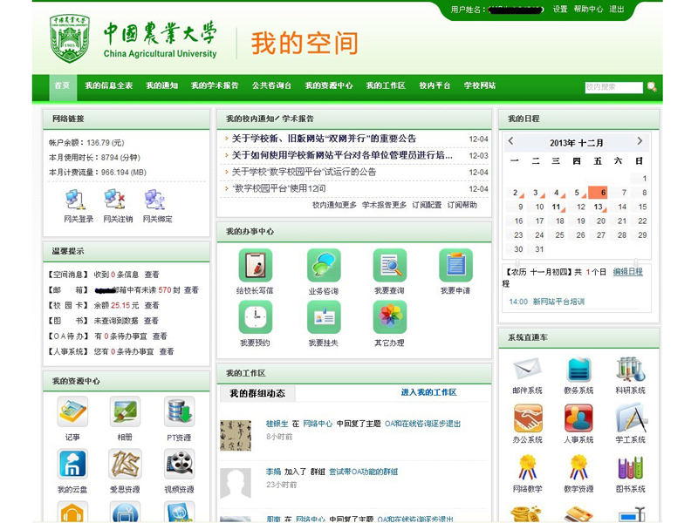Open the 邮件系统 envelope icon
The width and height of the screenshot is (698, 523).
[528, 369]
